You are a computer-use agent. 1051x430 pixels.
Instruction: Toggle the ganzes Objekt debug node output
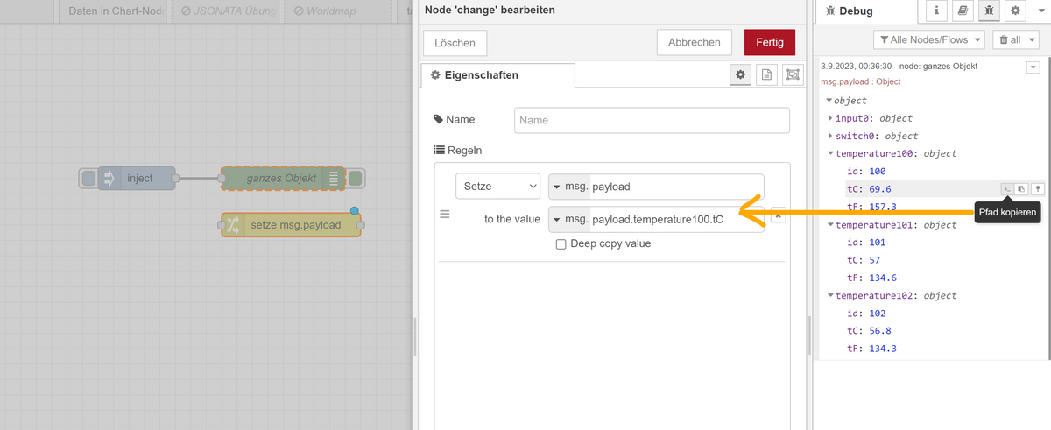(356, 179)
